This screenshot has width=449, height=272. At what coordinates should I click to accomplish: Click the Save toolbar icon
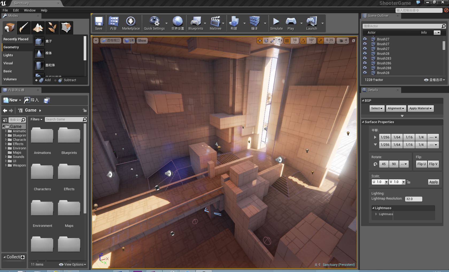(99, 23)
